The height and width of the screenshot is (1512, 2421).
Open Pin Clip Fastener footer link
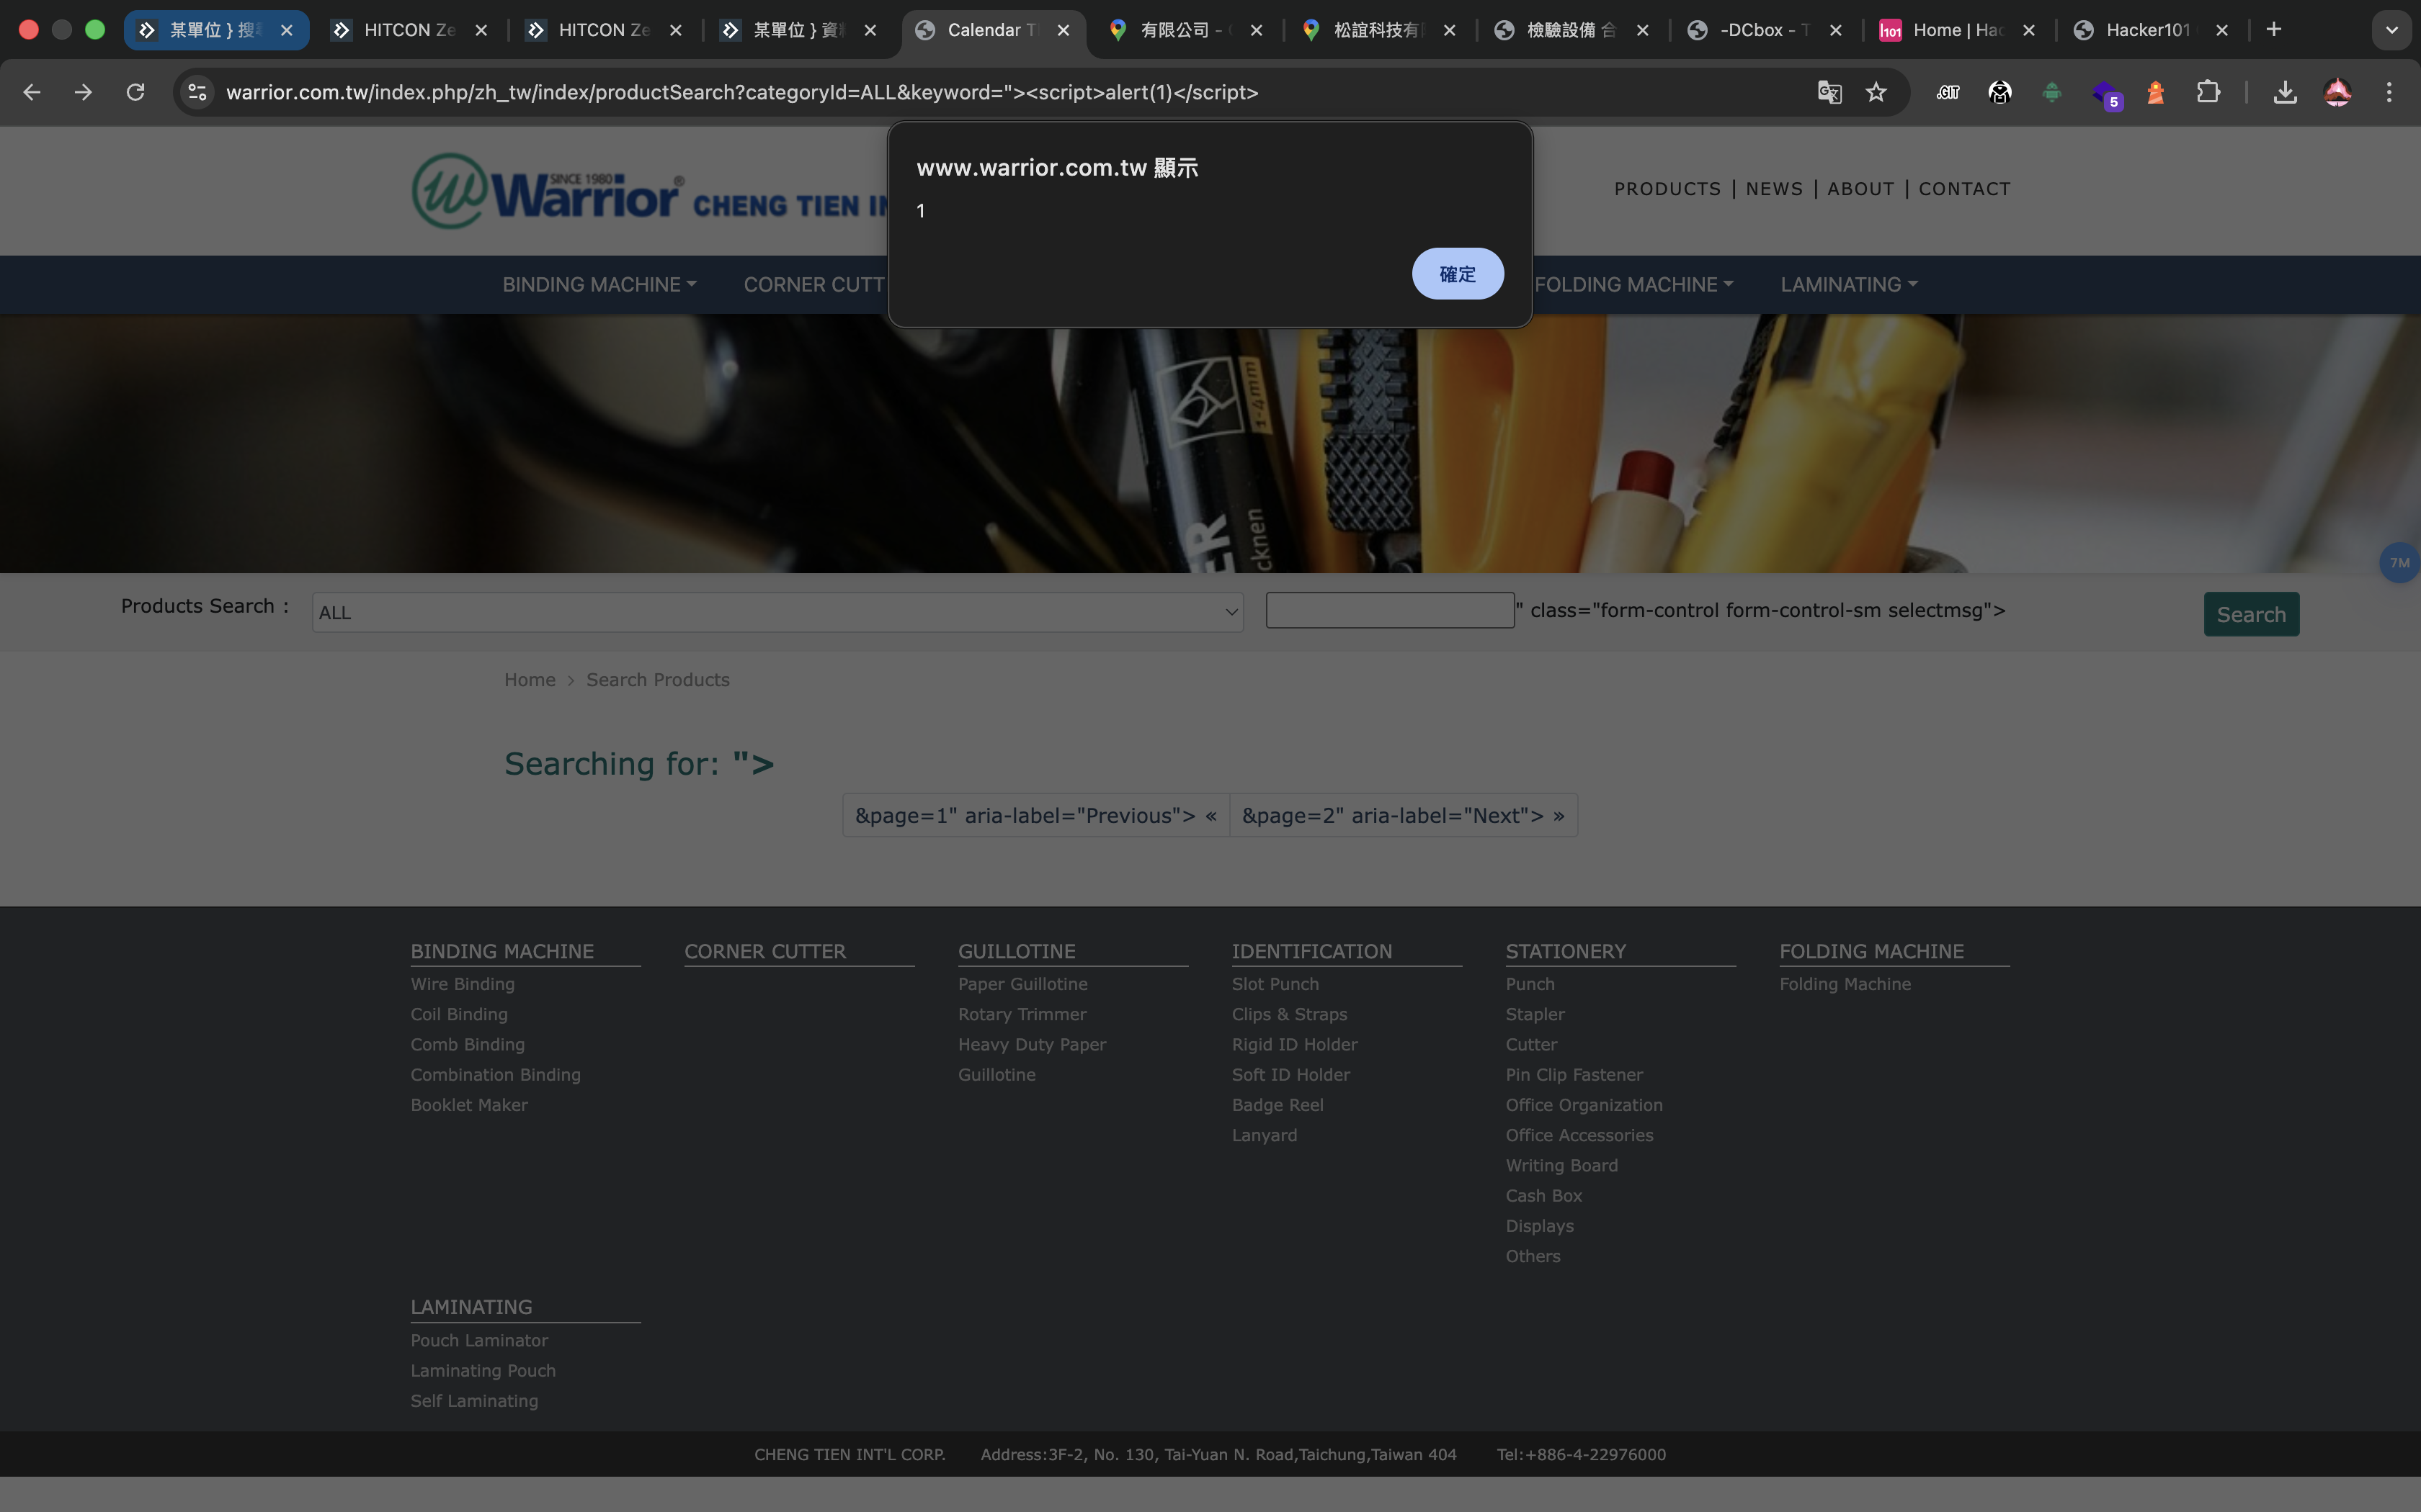pyautogui.click(x=1574, y=1075)
